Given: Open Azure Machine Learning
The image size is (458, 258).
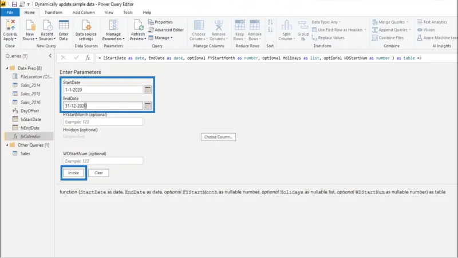Looking at the screenshot, I should pos(437,38).
